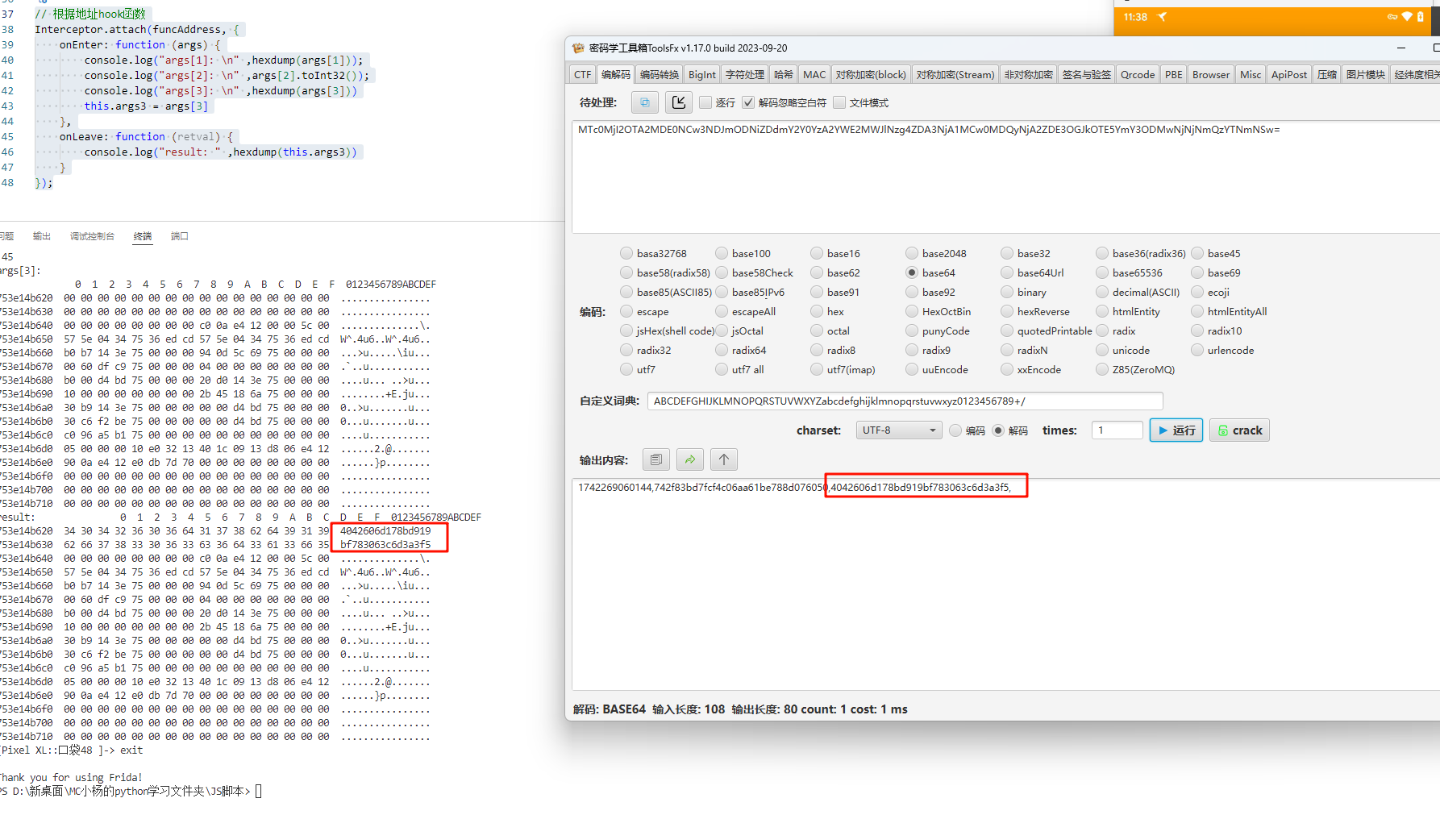Image resolution: width=1440 pixels, height=819 pixels.
Task: Select the base64Url radio button
Action: click(x=1007, y=272)
